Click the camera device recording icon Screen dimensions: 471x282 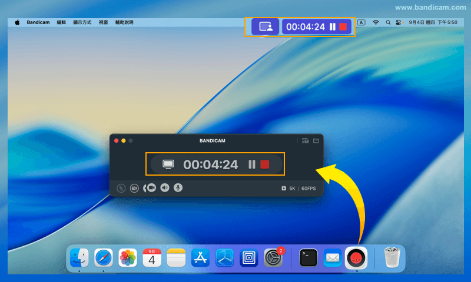click(150, 188)
